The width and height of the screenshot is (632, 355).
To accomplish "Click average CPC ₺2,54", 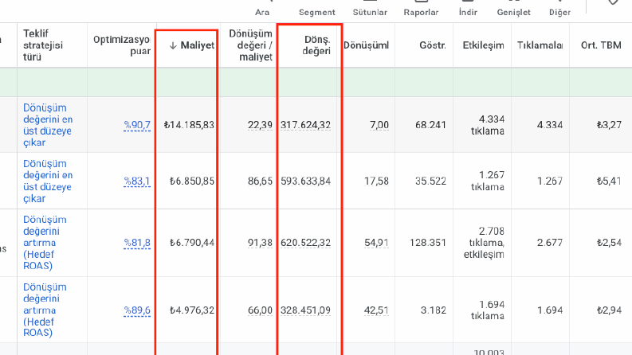I will pos(609,243).
